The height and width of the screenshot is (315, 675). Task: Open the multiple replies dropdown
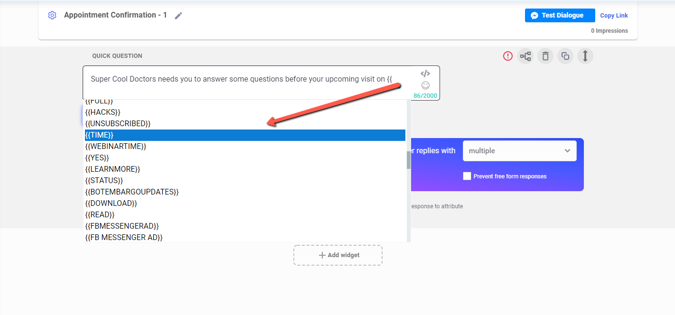tap(519, 150)
